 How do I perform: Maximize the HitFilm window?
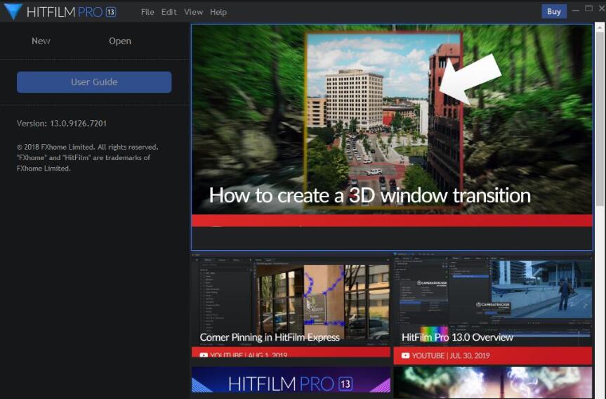coord(588,8)
